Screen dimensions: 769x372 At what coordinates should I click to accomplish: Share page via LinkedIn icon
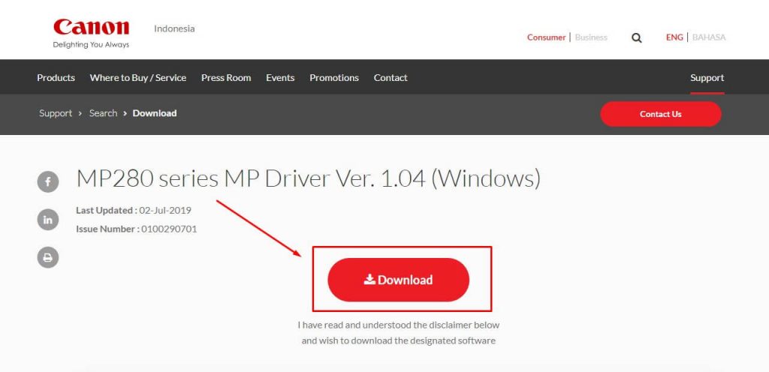tap(48, 220)
